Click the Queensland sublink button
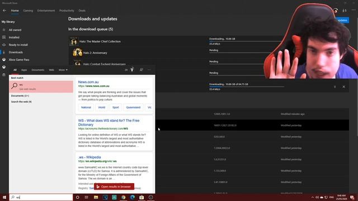 (133, 107)
